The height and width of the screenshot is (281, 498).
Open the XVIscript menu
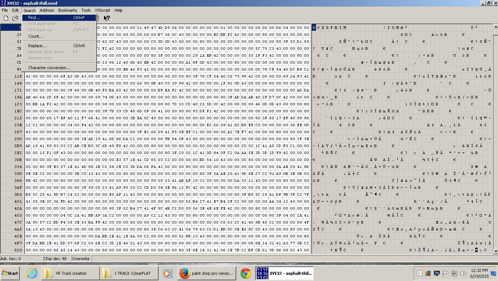[x=103, y=10]
